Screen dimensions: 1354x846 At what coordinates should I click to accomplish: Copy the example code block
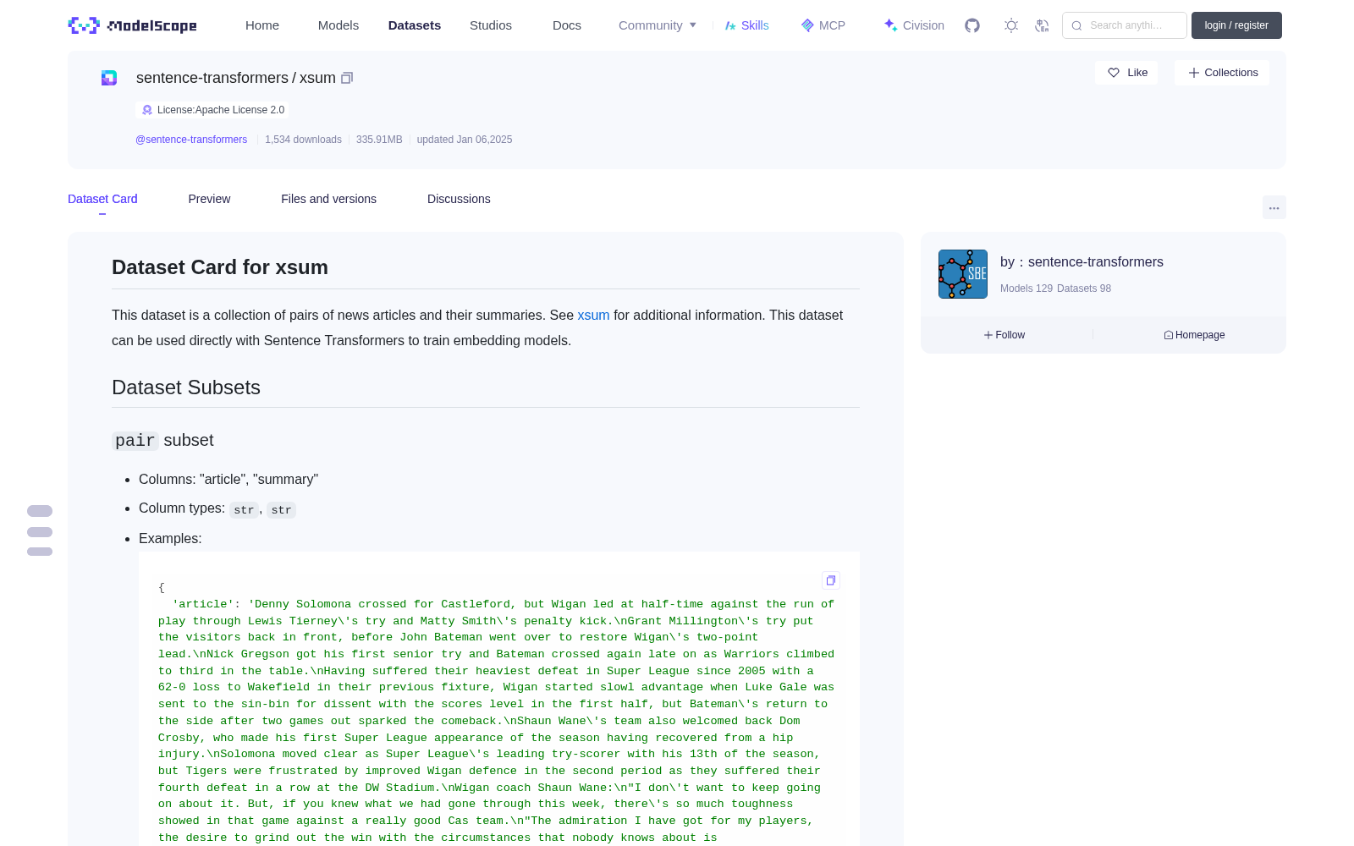tap(831, 580)
